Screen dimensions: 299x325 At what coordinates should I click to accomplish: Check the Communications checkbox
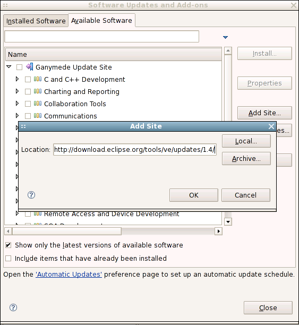click(28, 116)
